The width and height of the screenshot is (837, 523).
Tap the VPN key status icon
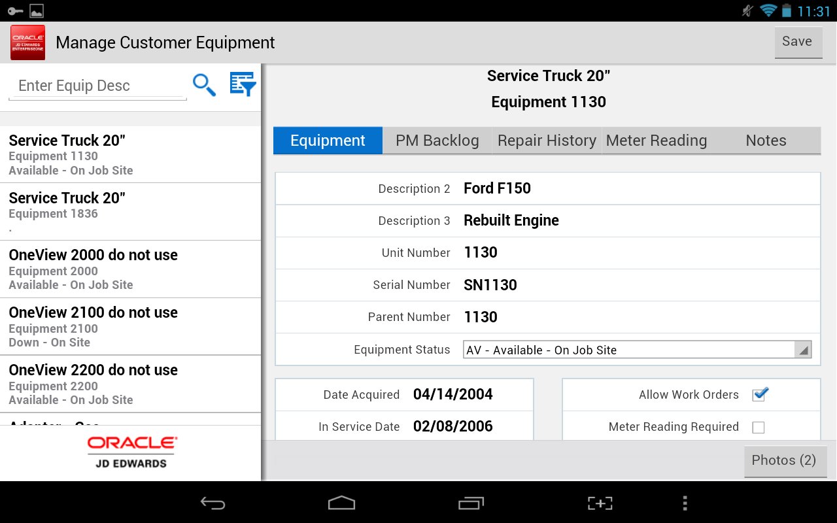click(x=15, y=11)
